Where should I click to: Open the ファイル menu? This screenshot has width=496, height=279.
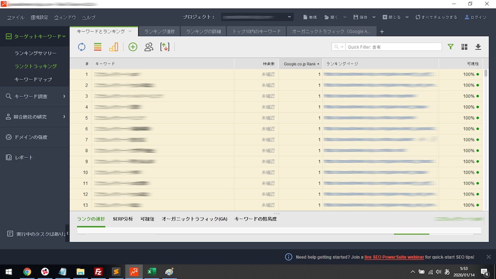pyautogui.click(x=15, y=17)
